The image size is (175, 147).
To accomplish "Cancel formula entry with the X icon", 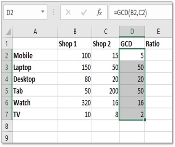I will [x=68, y=12].
